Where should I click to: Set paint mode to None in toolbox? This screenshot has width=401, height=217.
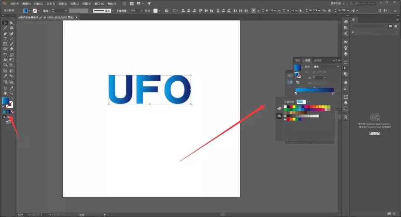tap(12, 112)
